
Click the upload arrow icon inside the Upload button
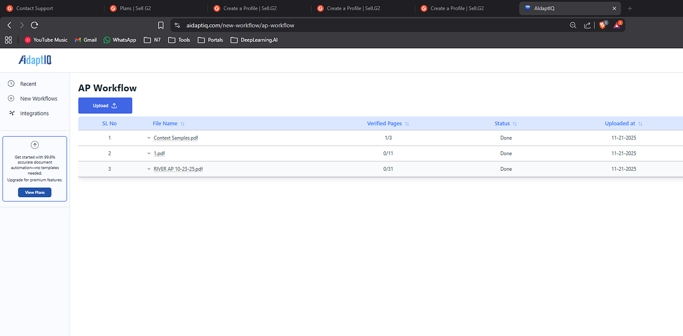click(114, 105)
